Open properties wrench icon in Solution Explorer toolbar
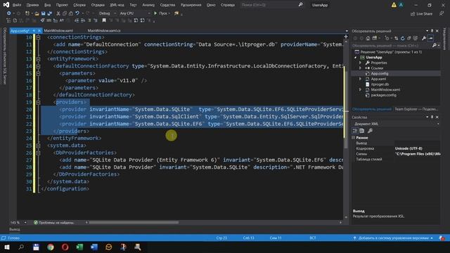 tap(424, 38)
